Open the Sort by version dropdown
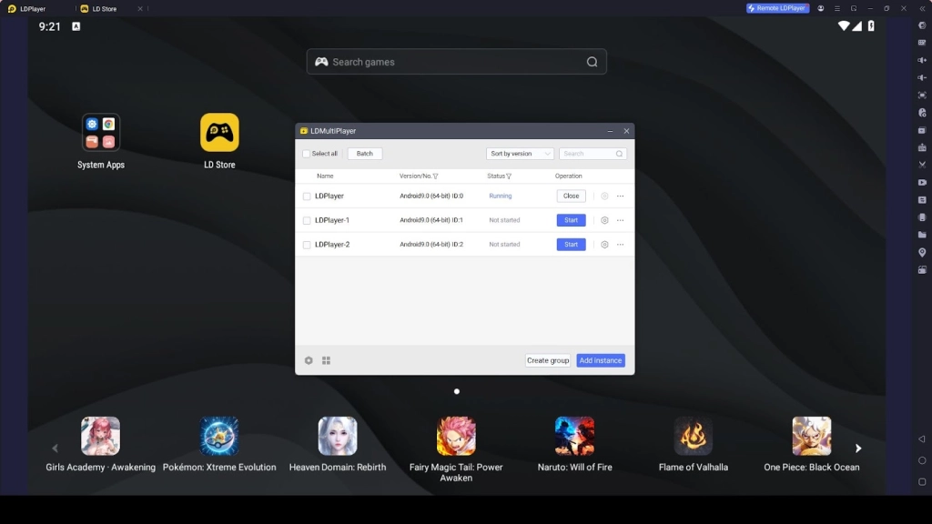Image resolution: width=932 pixels, height=524 pixels. point(520,154)
